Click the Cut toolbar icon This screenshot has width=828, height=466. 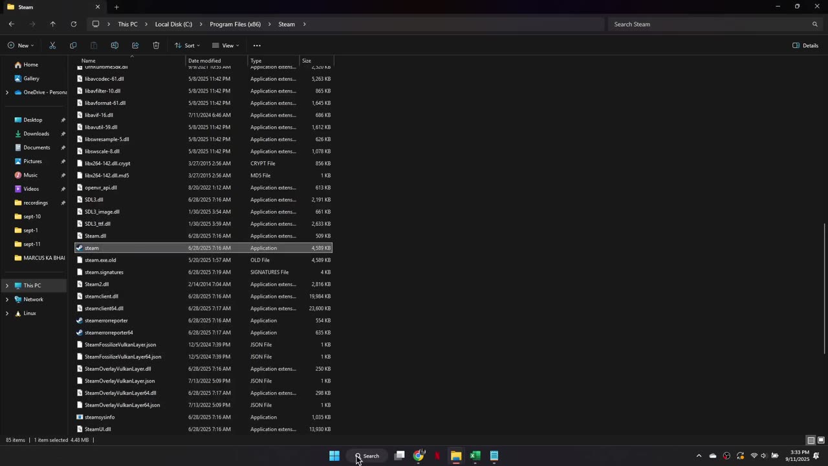click(52, 45)
